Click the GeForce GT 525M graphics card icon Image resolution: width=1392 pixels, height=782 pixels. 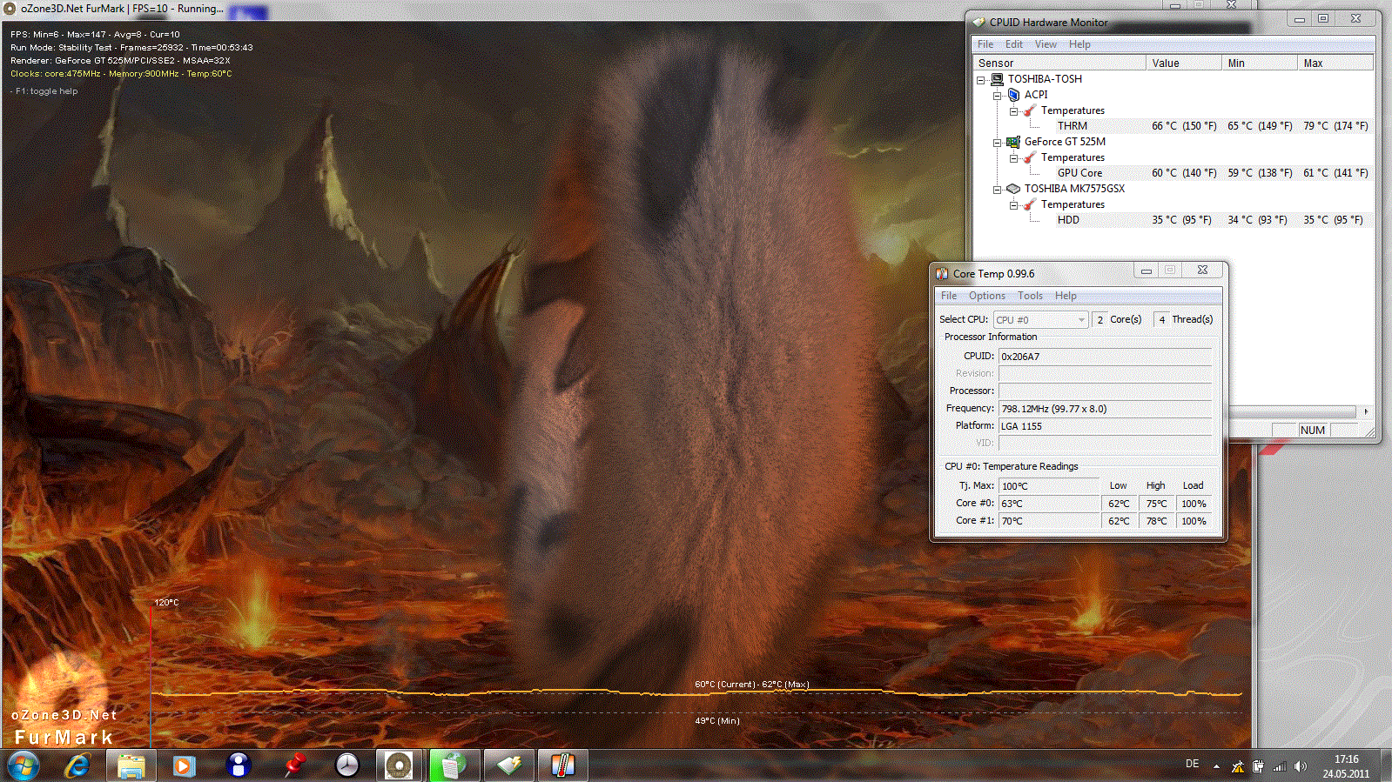point(1013,142)
